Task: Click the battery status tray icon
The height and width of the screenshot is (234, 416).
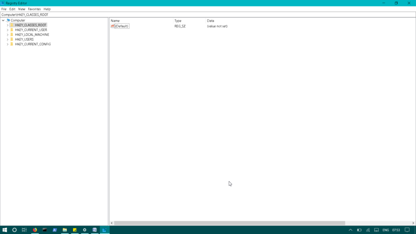Action: (x=359, y=230)
